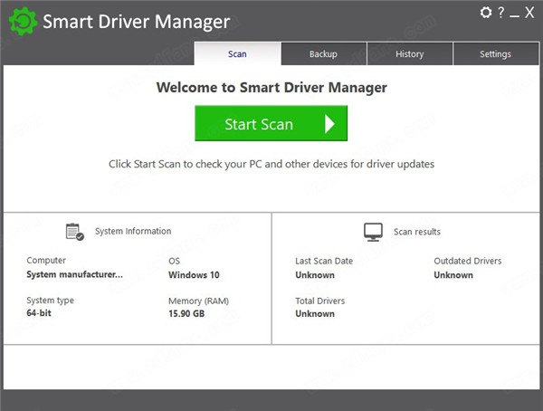Close the Smart Driver Manager window
This screenshot has width=543, height=411.
click(x=529, y=13)
